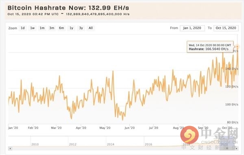This screenshot has height=155, width=244.
Task: Switch zoom to 6m
Action: [61, 28]
